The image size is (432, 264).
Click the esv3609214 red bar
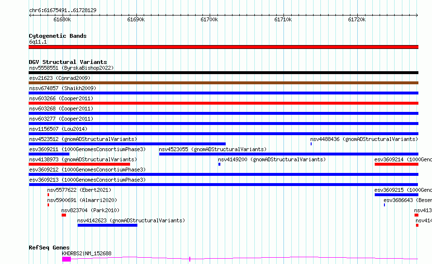pyautogui.click(x=397, y=164)
